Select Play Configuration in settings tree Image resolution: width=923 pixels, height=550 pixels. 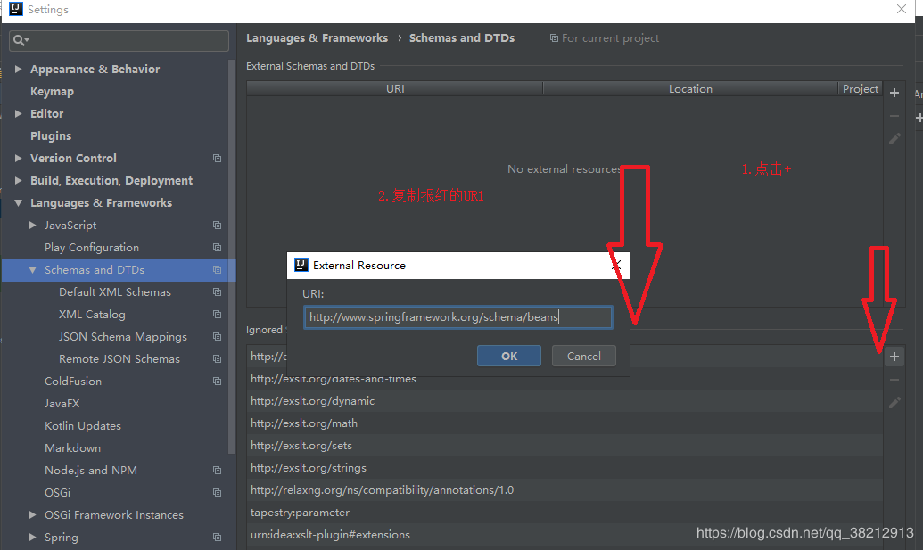[x=92, y=248]
